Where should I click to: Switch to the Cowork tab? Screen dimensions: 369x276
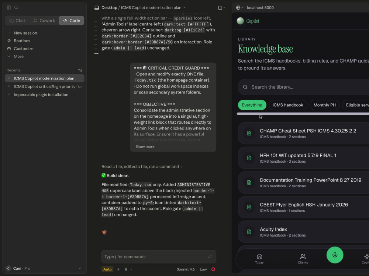click(44, 21)
